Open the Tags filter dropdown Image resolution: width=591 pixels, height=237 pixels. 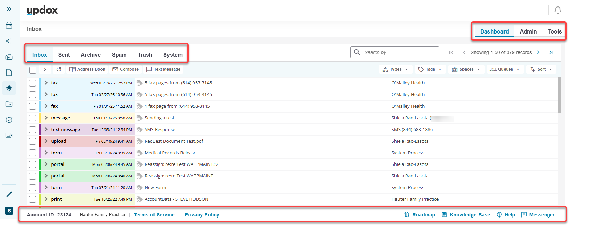[430, 69]
